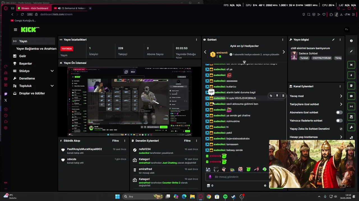Toggle Abonelere özel sohbet switch
This screenshot has height=201, width=359.
[339, 113]
